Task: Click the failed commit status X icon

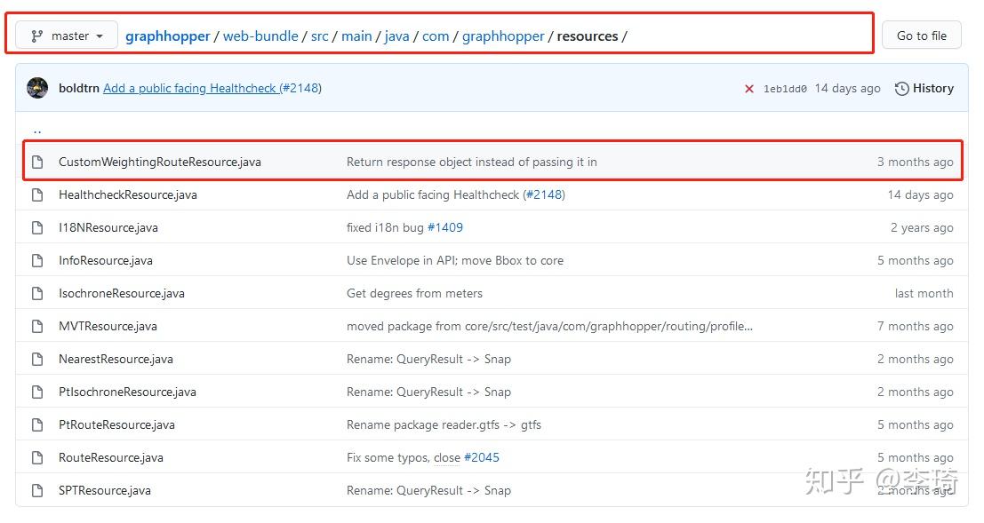Action: 748,89
